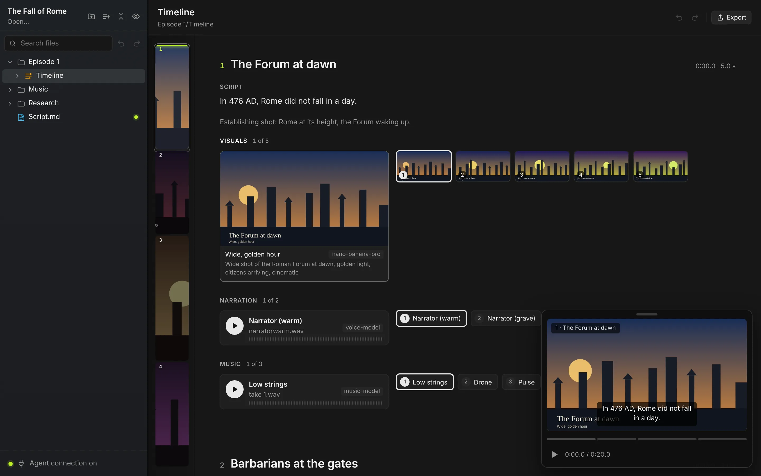Click the new folder icon in sidebar header
Viewport: 761px width, 476px height.
tap(91, 16)
